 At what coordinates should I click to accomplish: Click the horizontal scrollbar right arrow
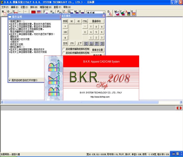click(181, 102)
